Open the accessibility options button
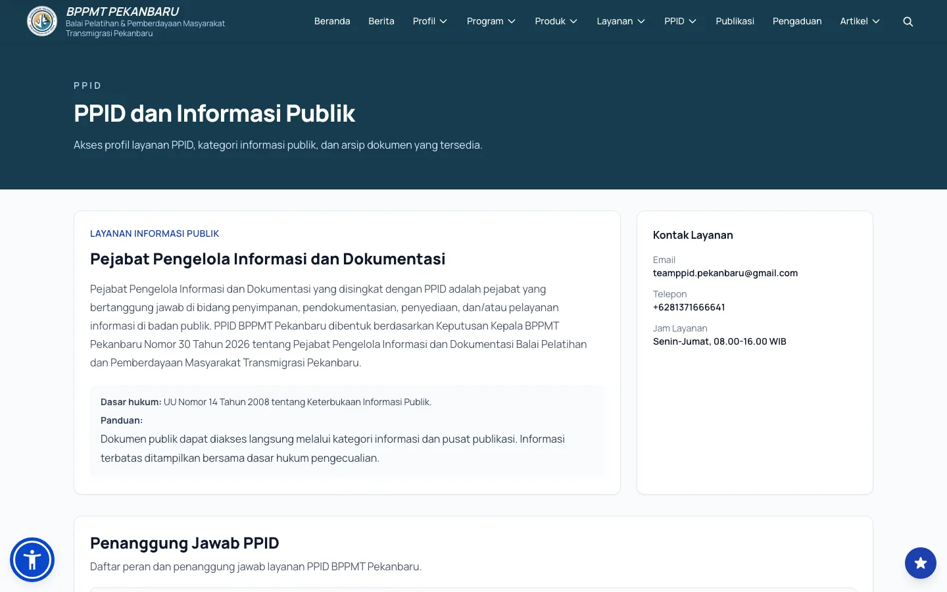Viewport: 947px width, 592px height. tap(32, 560)
